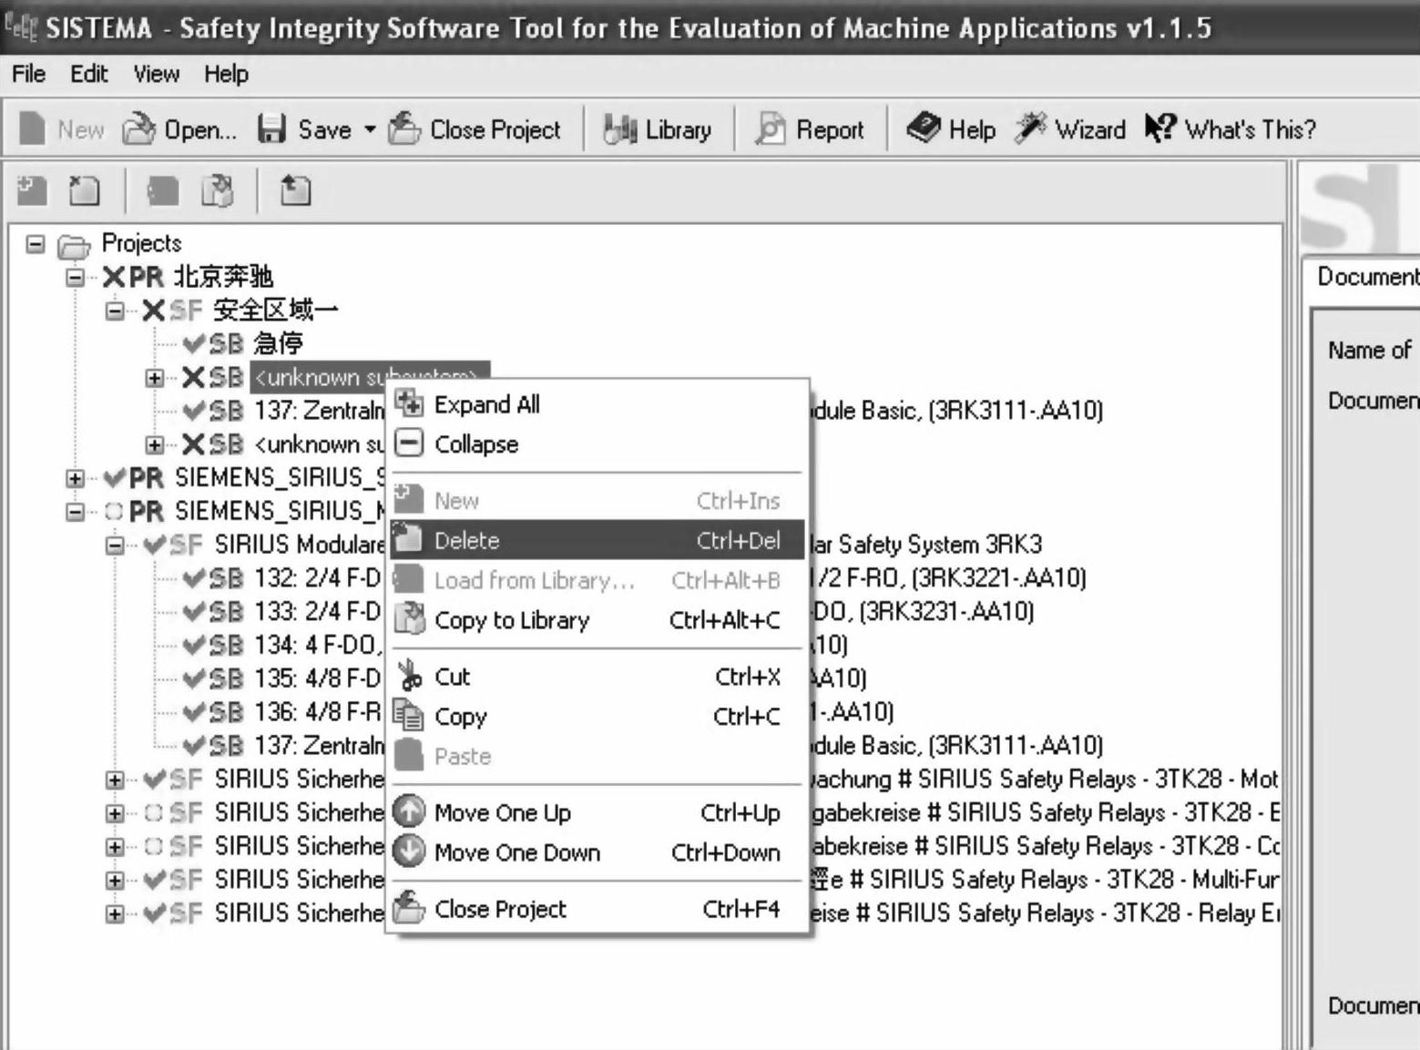Open the View menu
The height and width of the screenshot is (1050, 1420).
157,74
